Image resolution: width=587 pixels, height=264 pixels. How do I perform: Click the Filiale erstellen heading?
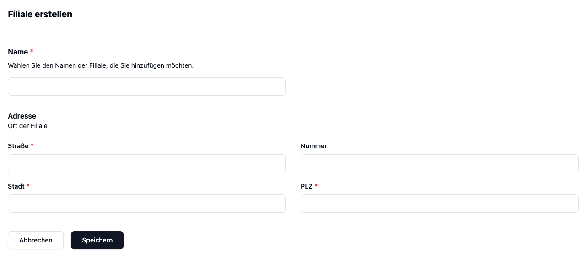tap(40, 14)
